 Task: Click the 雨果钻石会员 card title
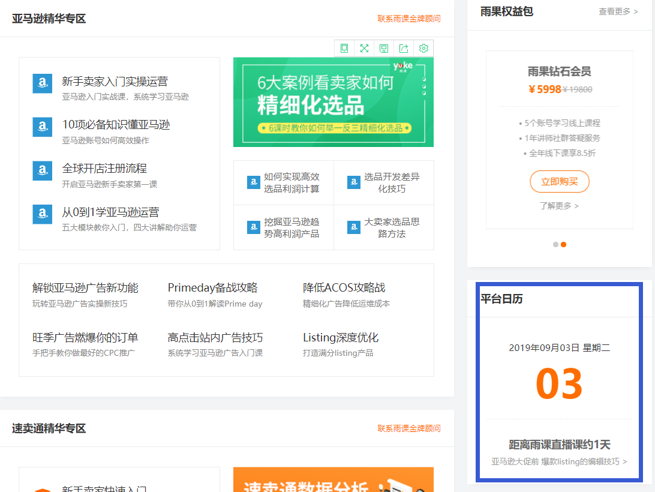click(560, 71)
